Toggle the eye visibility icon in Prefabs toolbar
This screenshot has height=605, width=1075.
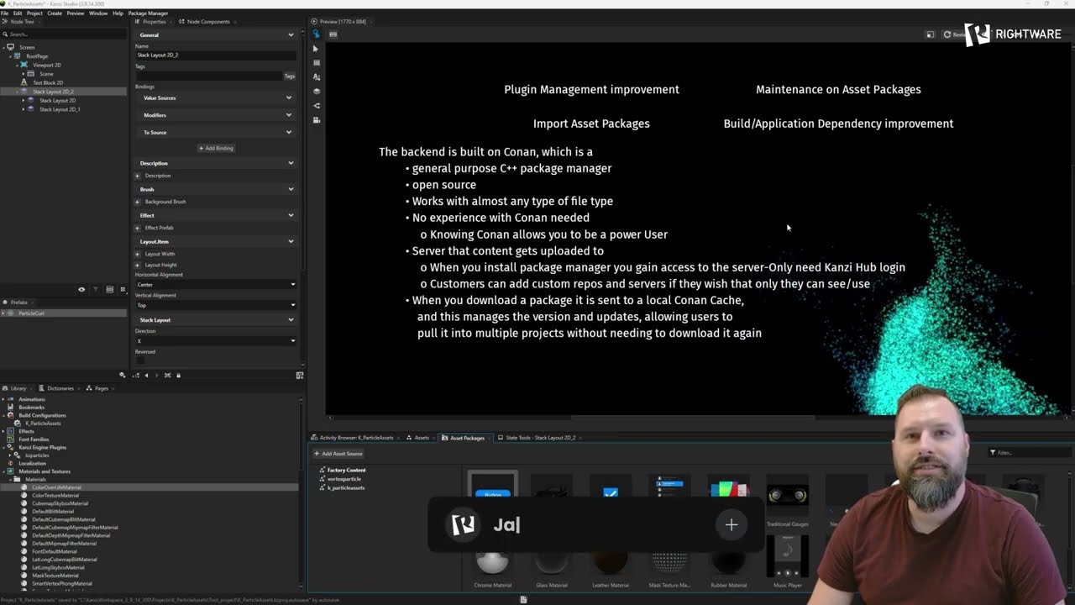(81, 289)
